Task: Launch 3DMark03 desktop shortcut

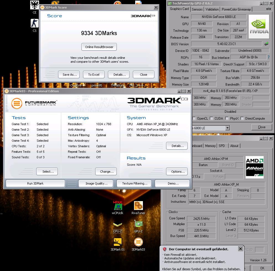Action: point(138,244)
